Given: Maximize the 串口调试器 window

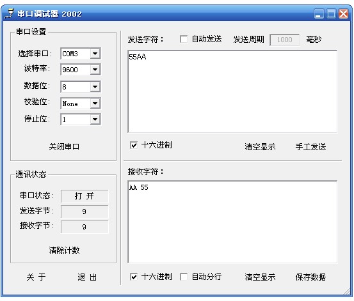Looking at the screenshot, I should [x=331, y=14].
